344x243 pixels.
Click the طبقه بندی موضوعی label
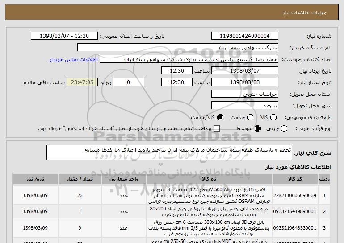point(308,118)
